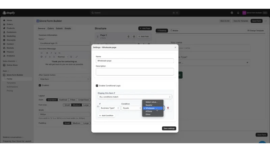Image resolution: width=270 pixels, height=152 pixels.
Task: Open the Normal text style dropdown
Action: pos(63,57)
